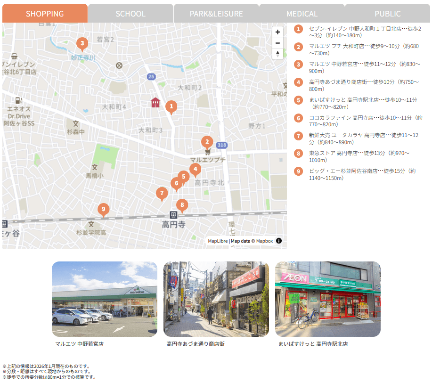
Task: Click map pin number 7
Action: 162,194
